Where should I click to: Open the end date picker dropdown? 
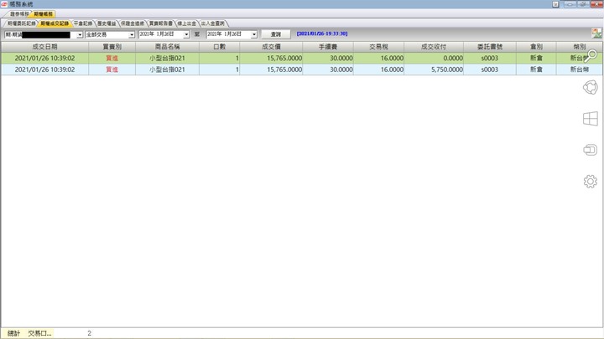click(x=254, y=34)
